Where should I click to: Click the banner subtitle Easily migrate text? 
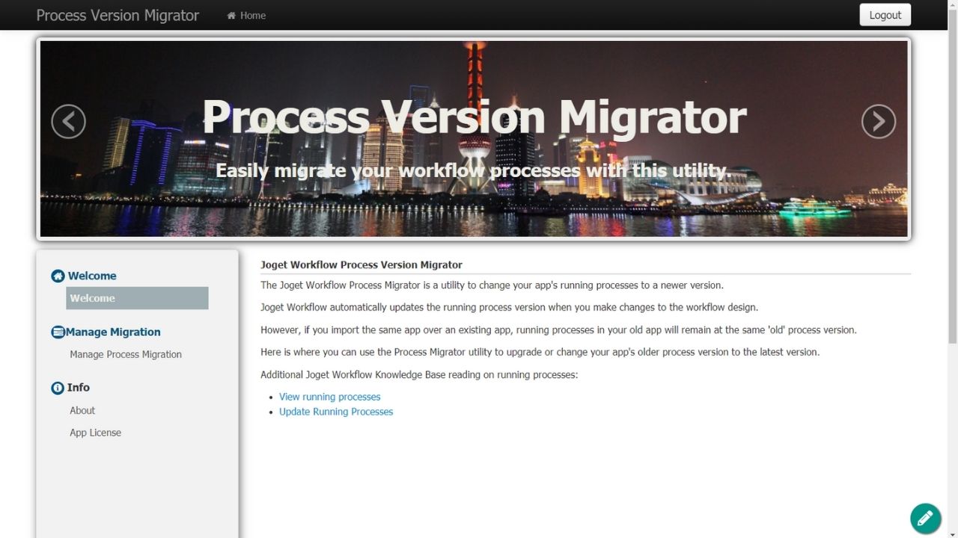tap(474, 171)
